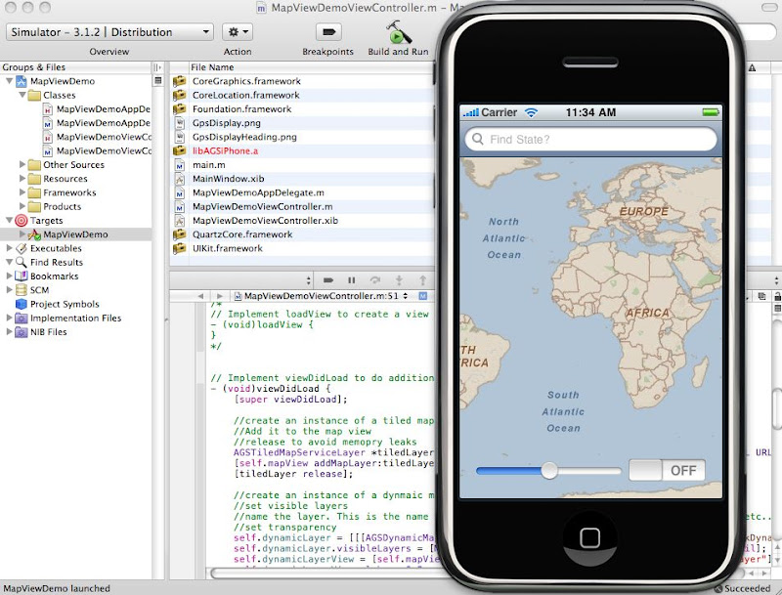Click the step over arrow icon
Viewport: 782px width, 595px height.
[x=375, y=280]
